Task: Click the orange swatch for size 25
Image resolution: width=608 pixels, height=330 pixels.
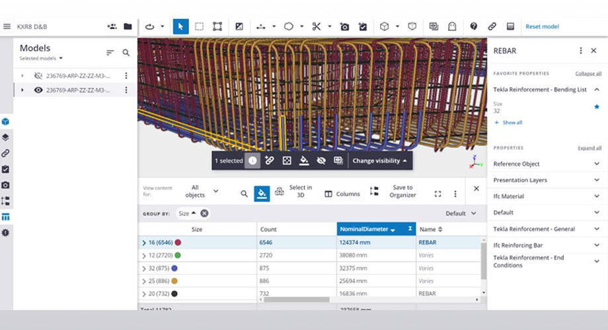Action: (x=174, y=280)
